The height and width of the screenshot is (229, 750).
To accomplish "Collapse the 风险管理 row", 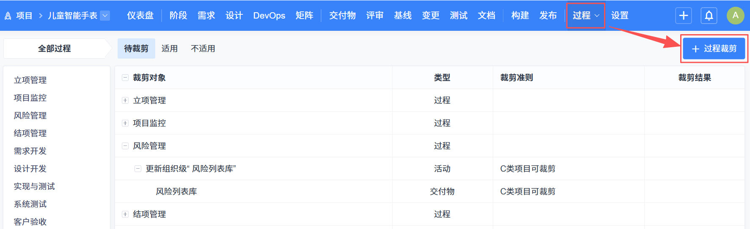I will click(x=125, y=146).
